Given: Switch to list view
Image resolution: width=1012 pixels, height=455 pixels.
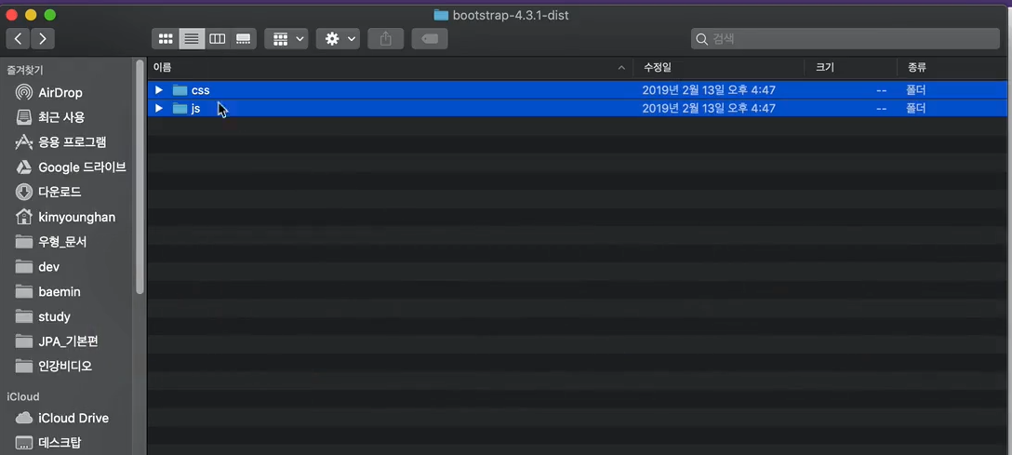Looking at the screenshot, I should (x=192, y=39).
